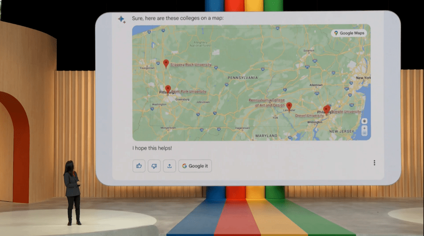Click the Slippery Rock University label
Viewport: 424px width, 236px height.
(x=191, y=64)
